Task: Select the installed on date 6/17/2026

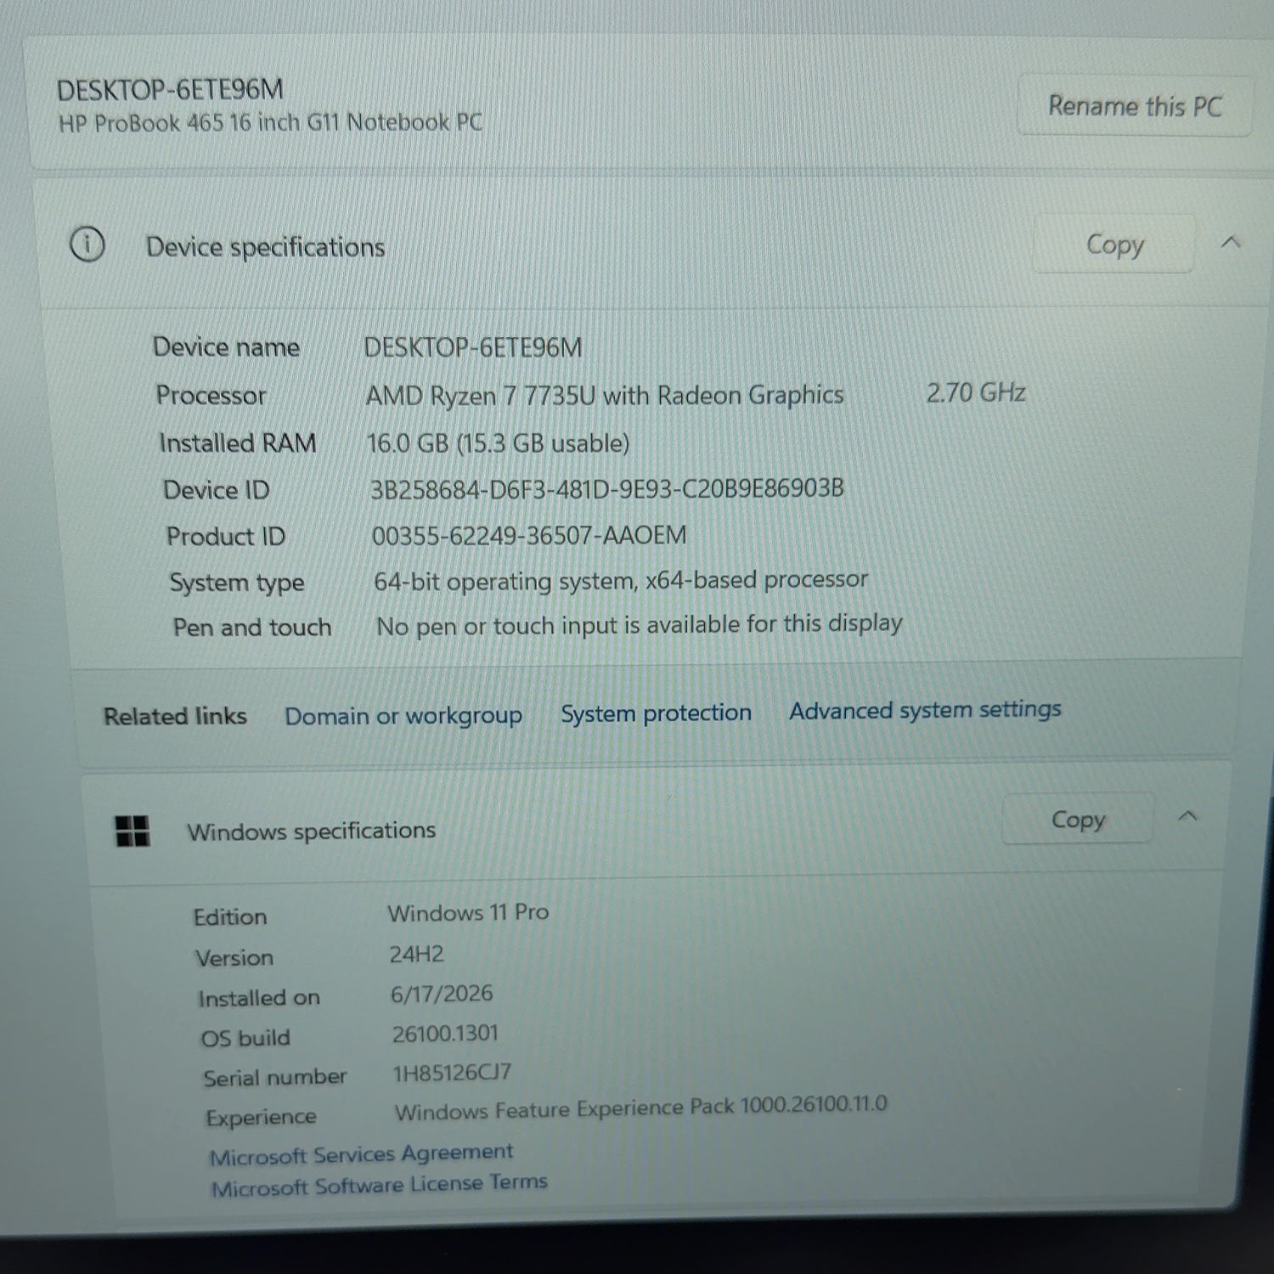Action: [442, 994]
